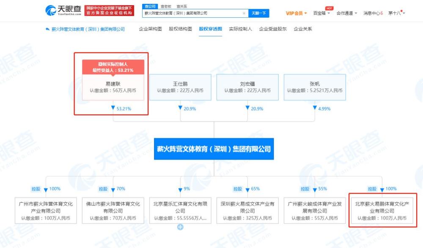423x248 pixels.
Task: Open the 佛山市薪火阵营体育文化有限公司 node
Action: coord(113,210)
